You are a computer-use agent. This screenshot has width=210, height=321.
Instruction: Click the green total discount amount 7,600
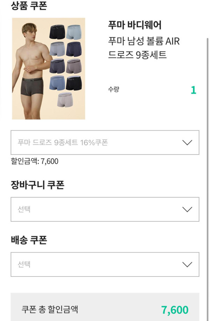[x=175, y=310]
